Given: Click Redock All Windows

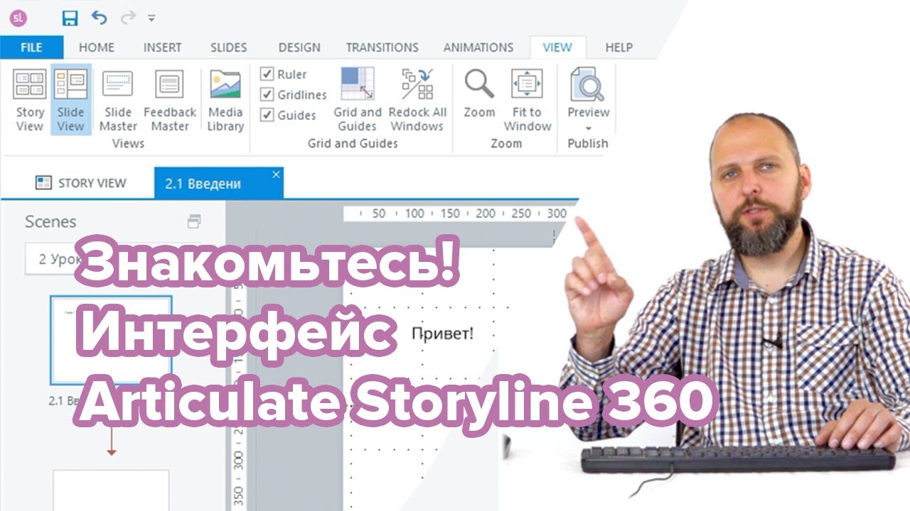Looking at the screenshot, I should (417, 100).
